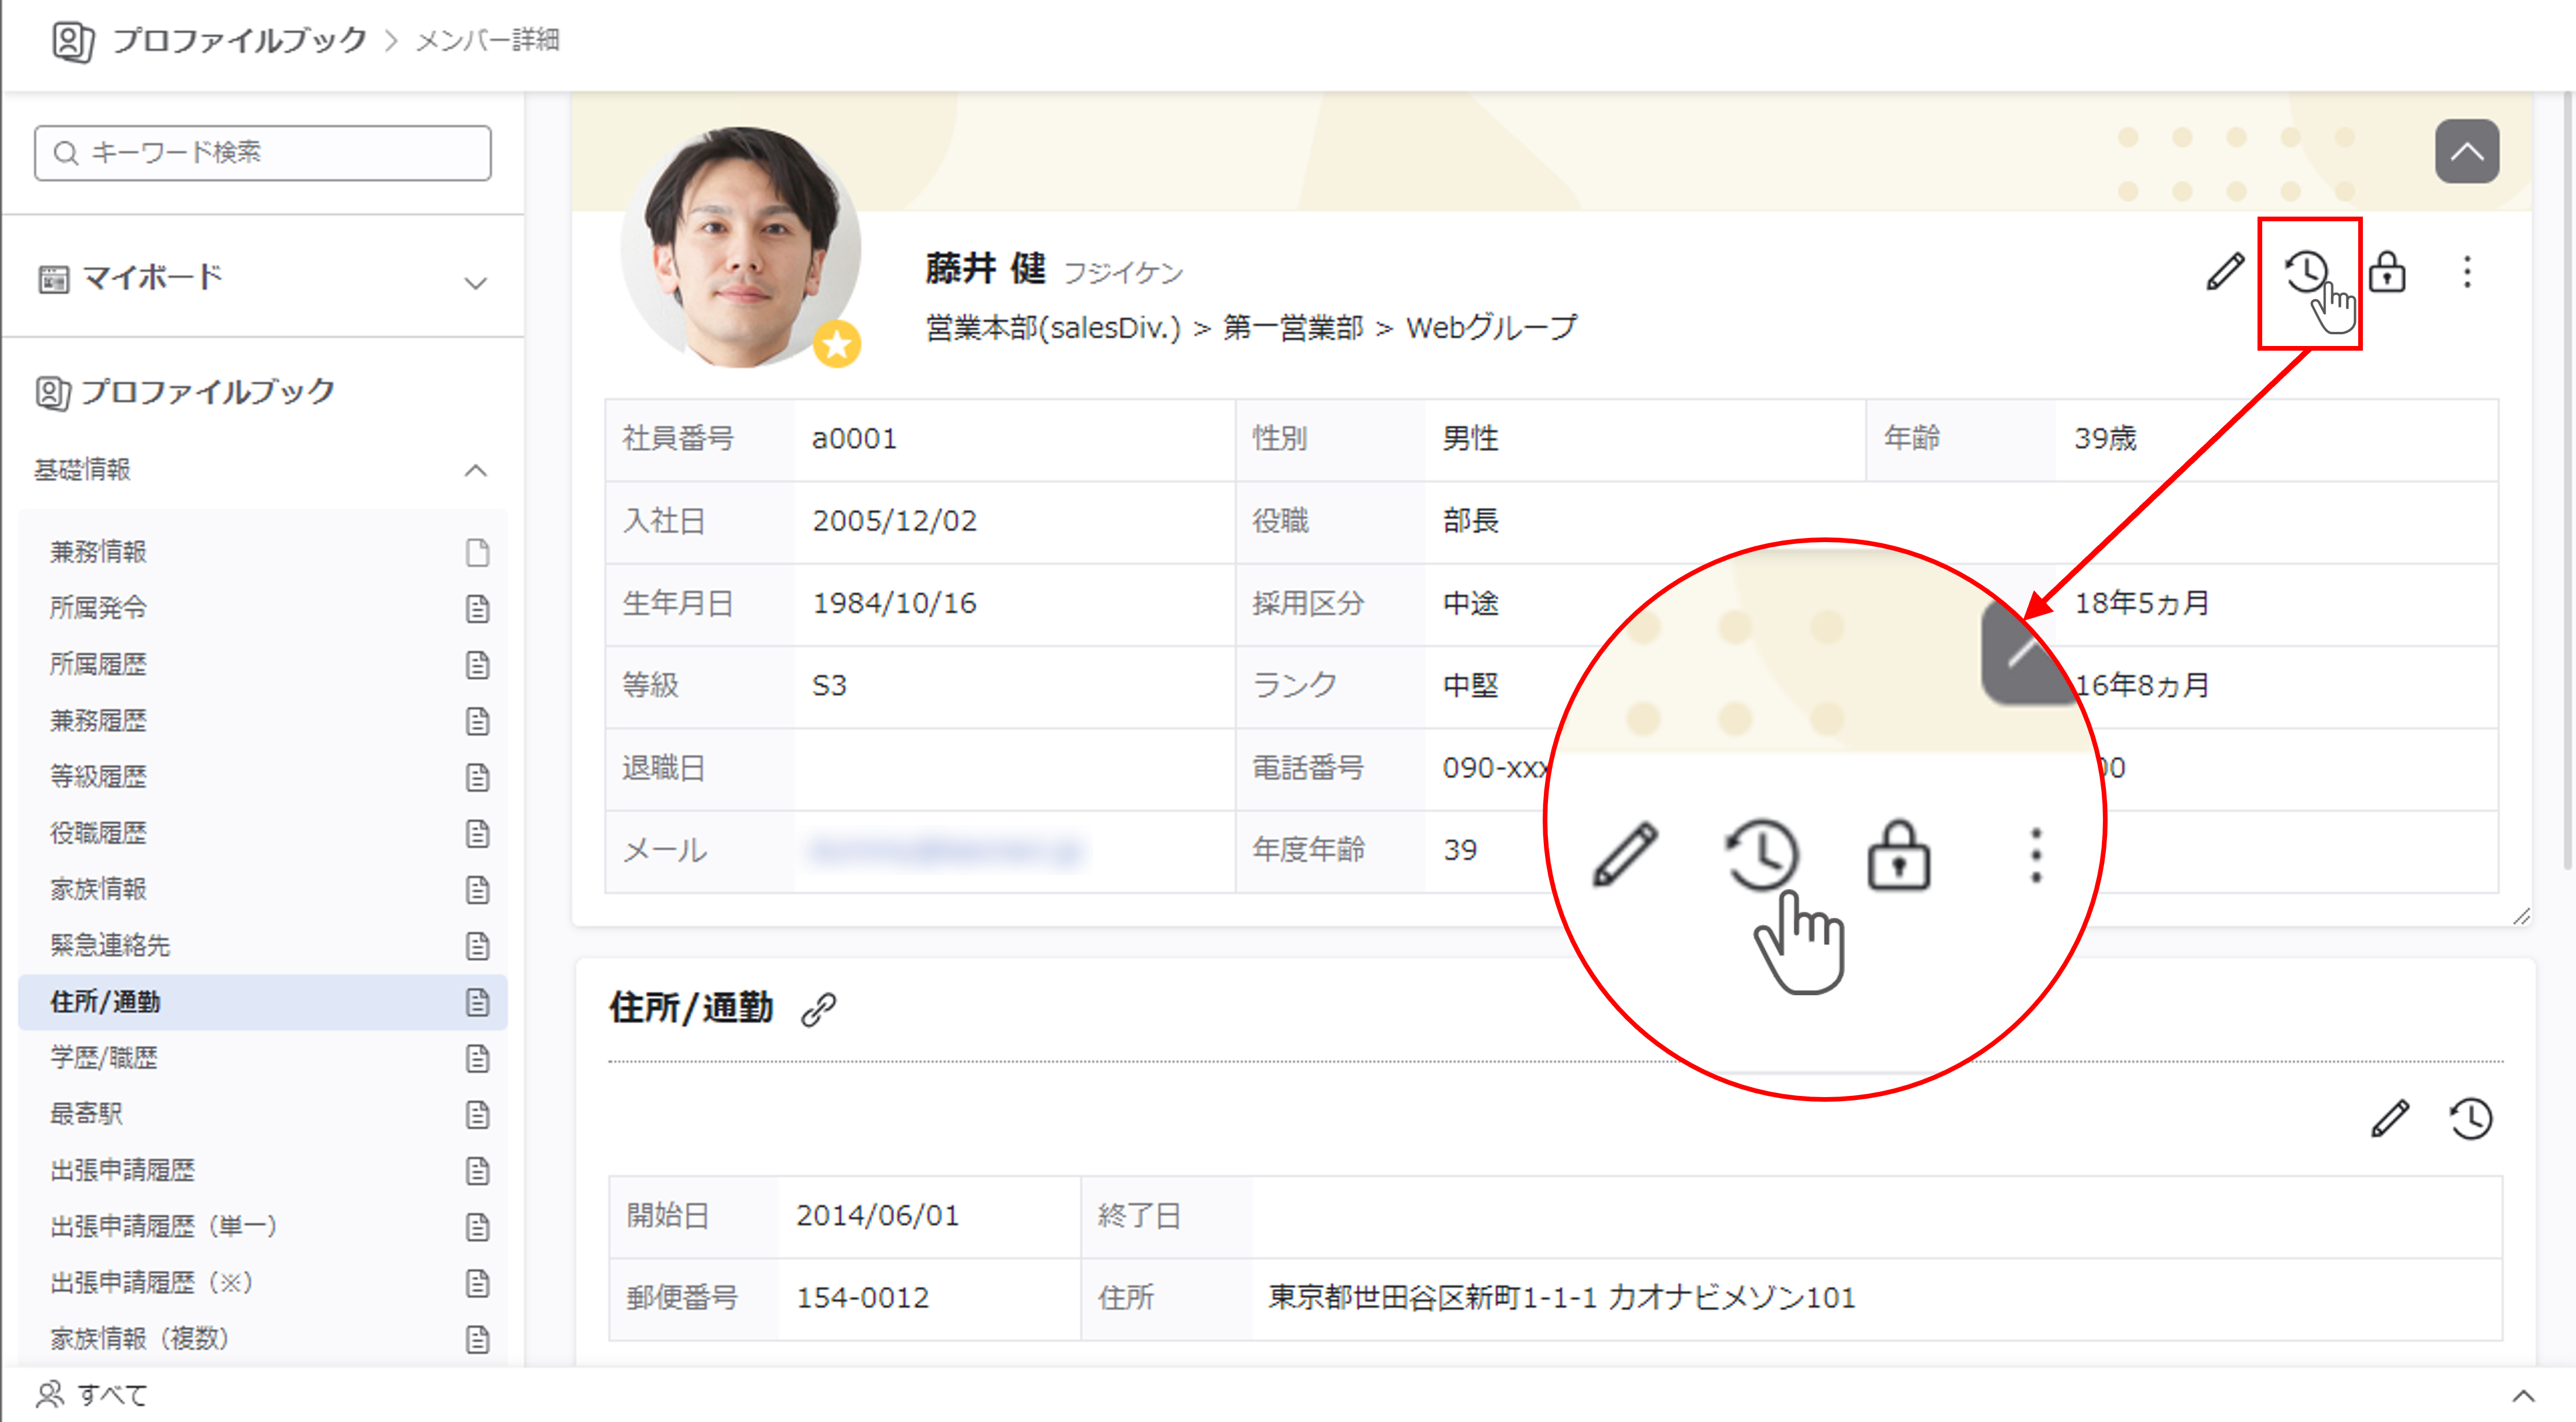The image size is (2576, 1422).
Task: Select 緊急連絡先 sidebar item
Action: (x=110, y=945)
